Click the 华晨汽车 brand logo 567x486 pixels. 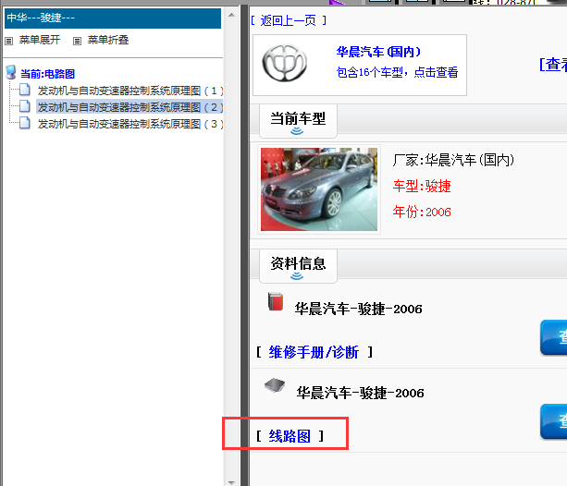pyautogui.click(x=285, y=63)
